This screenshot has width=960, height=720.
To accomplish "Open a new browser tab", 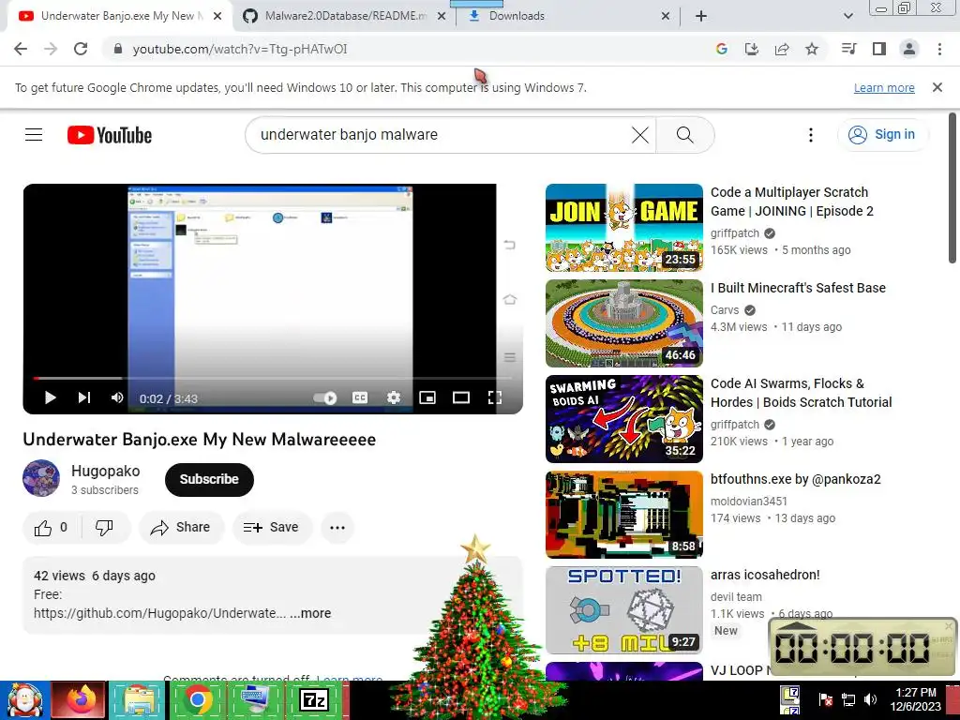I will click(701, 16).
